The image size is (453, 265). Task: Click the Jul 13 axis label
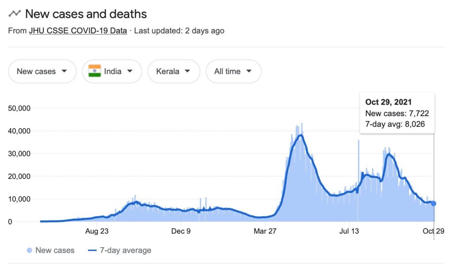point(349,231)
